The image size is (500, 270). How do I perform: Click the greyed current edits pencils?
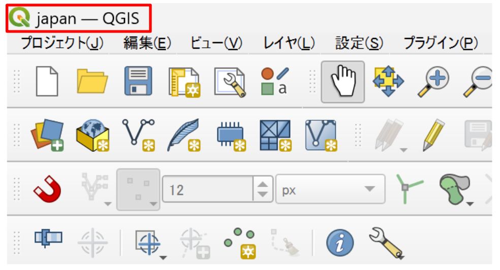(x=389, y=135)
